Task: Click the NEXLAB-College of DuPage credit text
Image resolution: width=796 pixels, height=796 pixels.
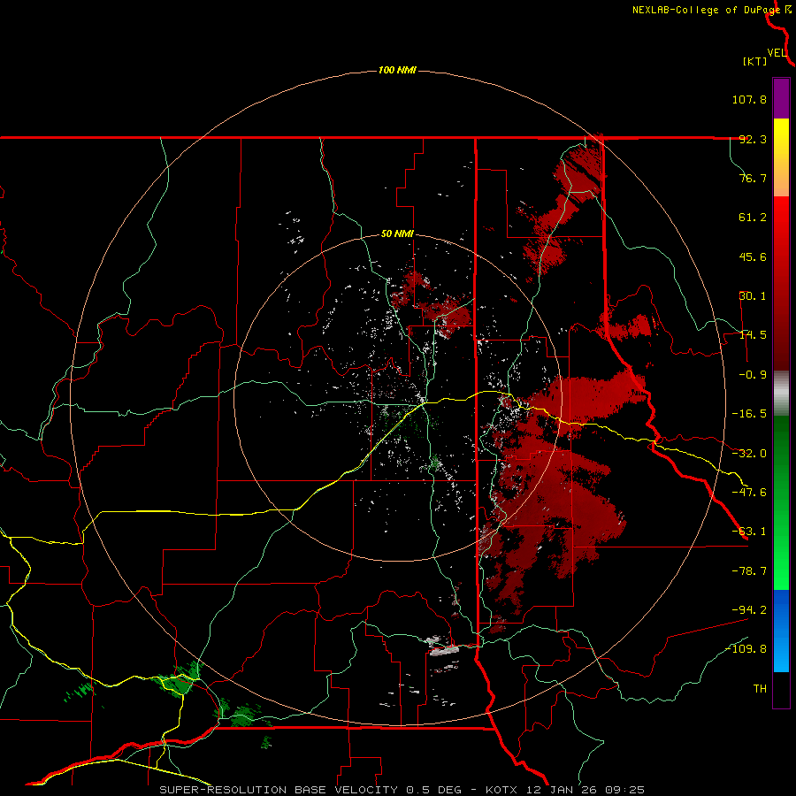Action: (707, 10)
